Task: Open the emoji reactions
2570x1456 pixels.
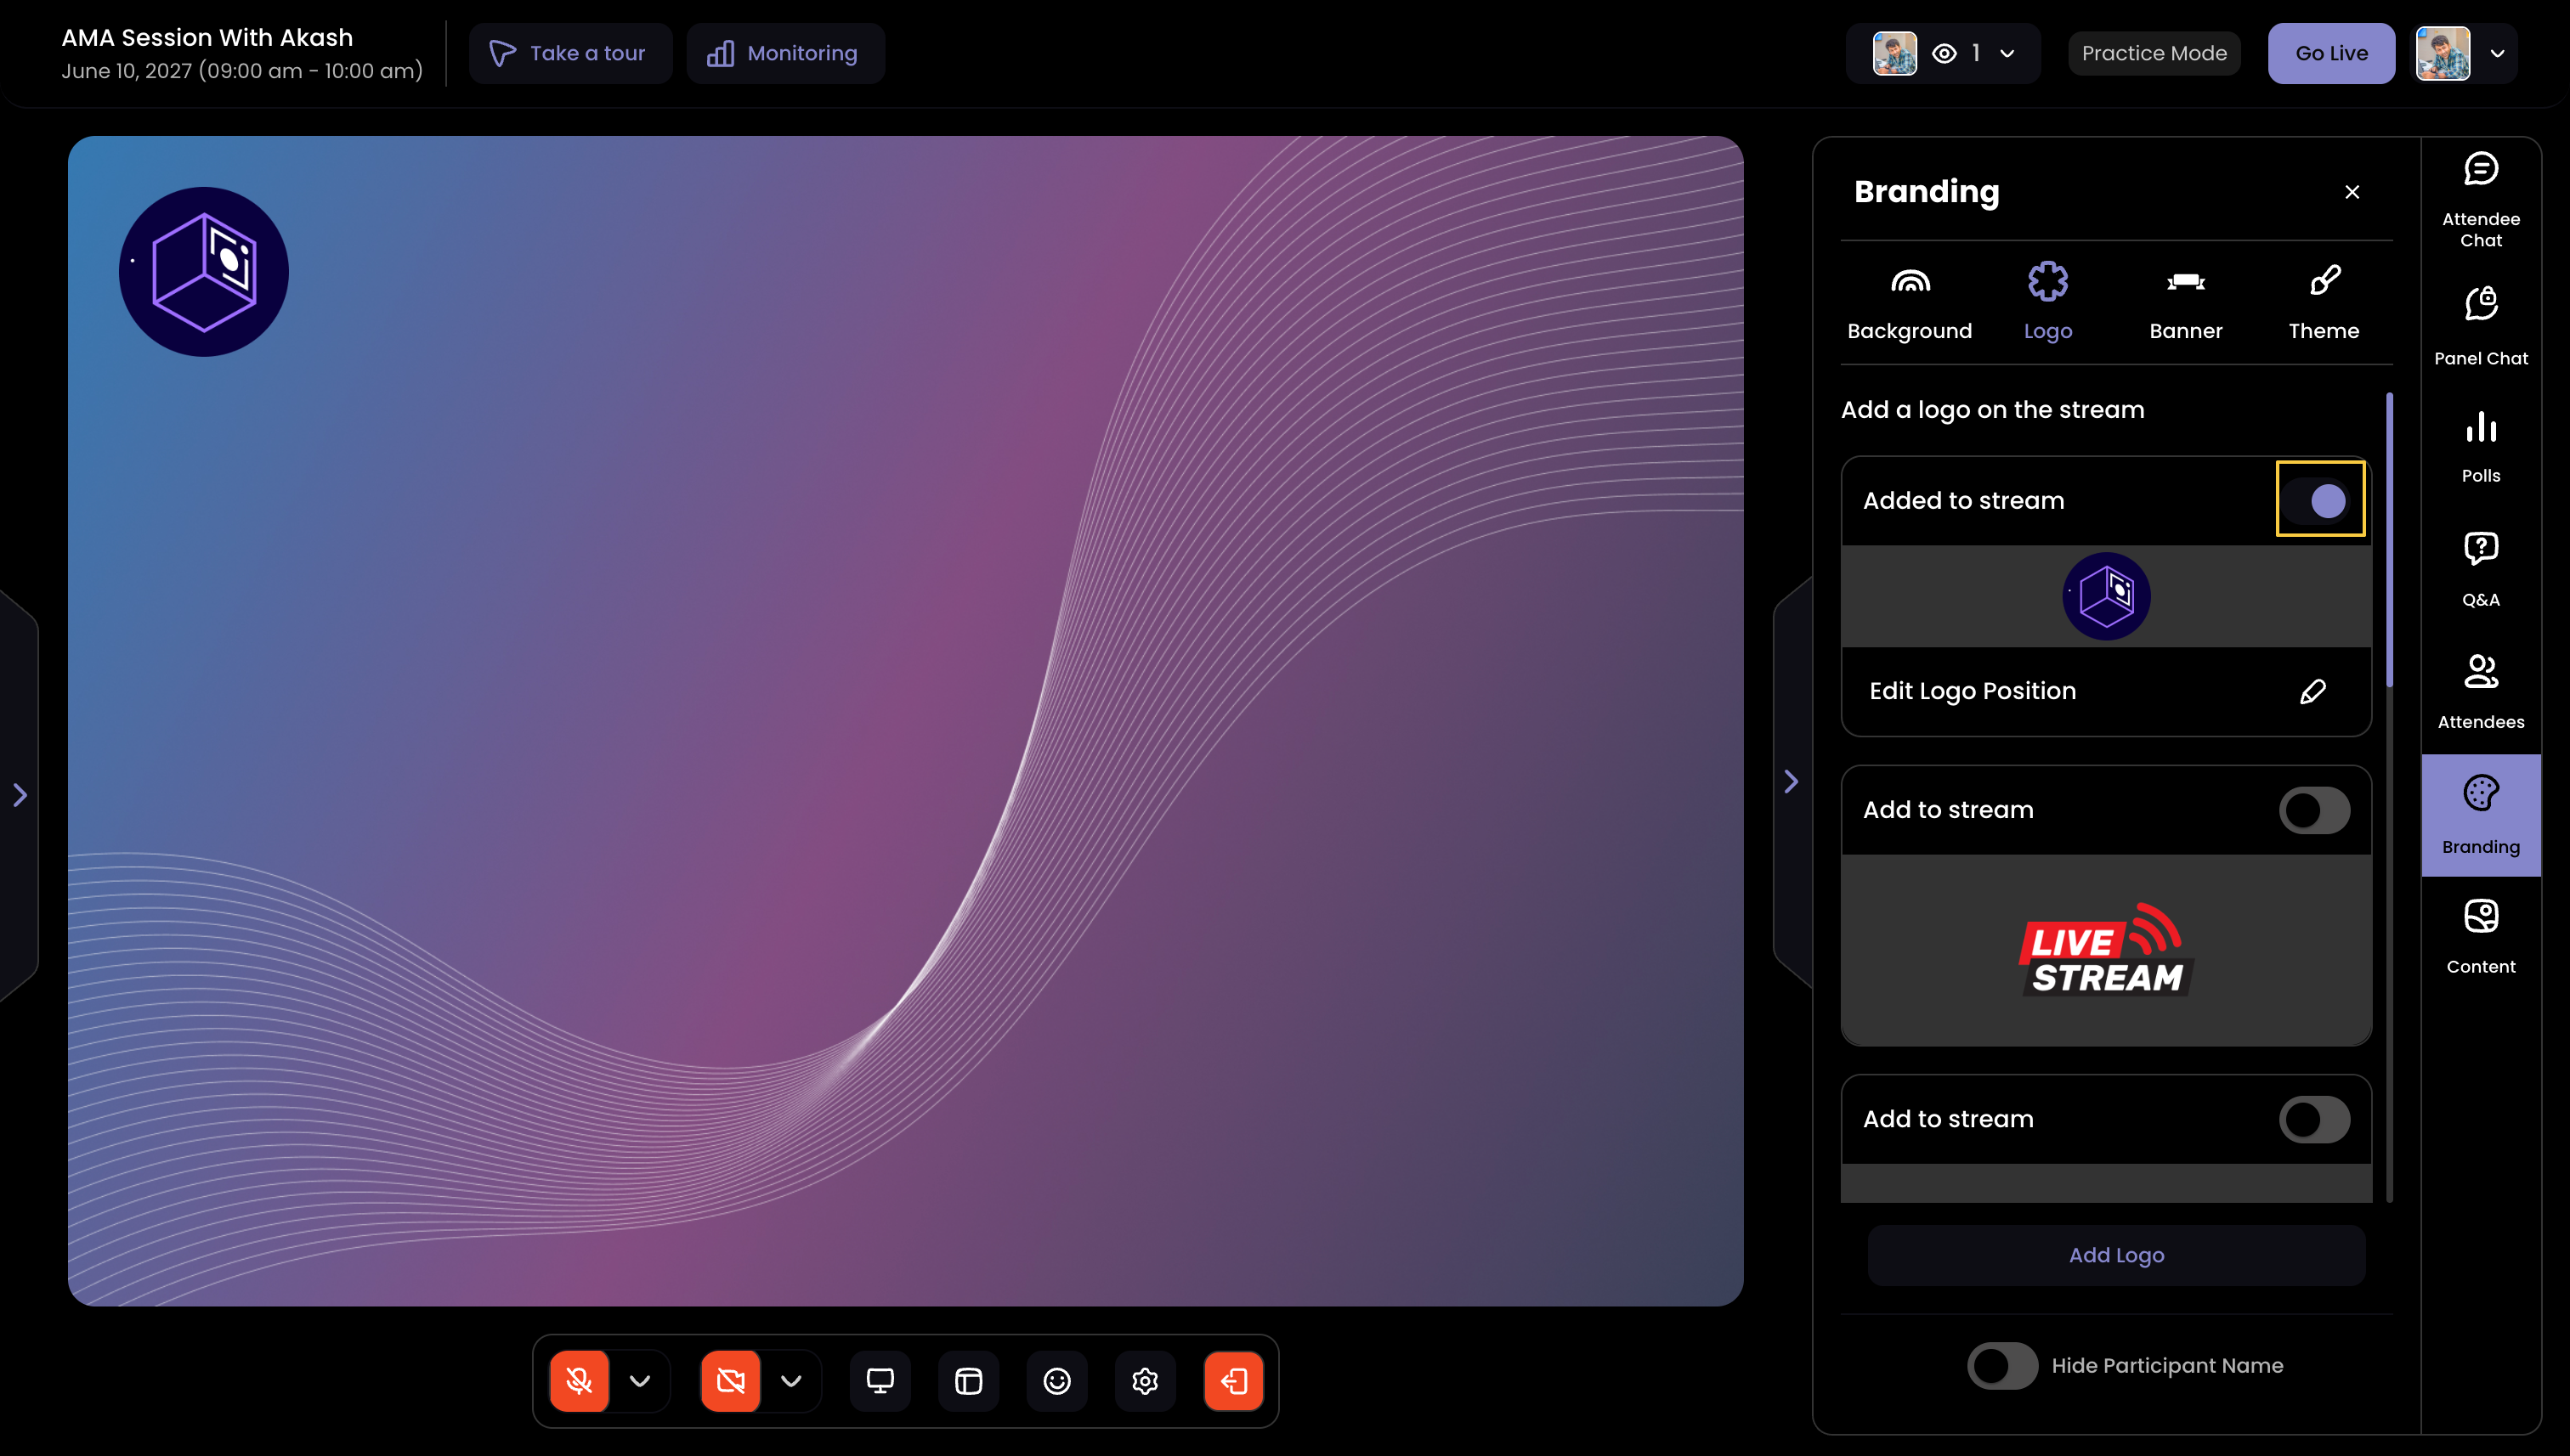Action: (1057, 1381)
